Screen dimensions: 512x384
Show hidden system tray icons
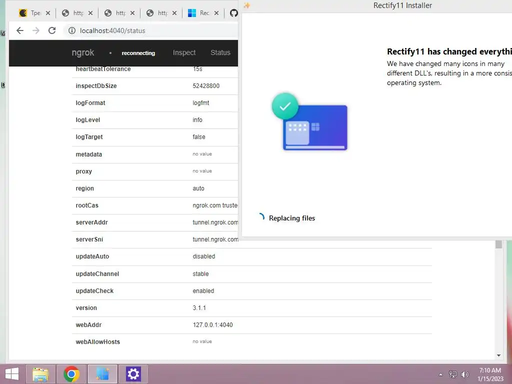(440, 374)
